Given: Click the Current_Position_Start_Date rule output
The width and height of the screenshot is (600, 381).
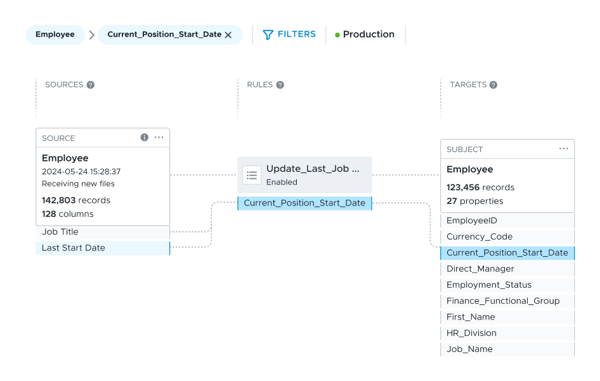Looking at the screenshot, I should 304,203.
